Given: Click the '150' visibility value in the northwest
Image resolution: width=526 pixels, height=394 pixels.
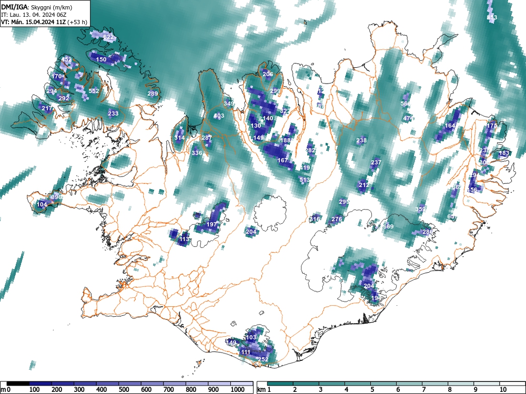Looking at the screenshot, I should (x=102, y=59).
